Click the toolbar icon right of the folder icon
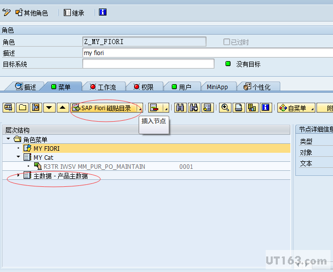The image size is (333, 272). click(x=36, y=108)
